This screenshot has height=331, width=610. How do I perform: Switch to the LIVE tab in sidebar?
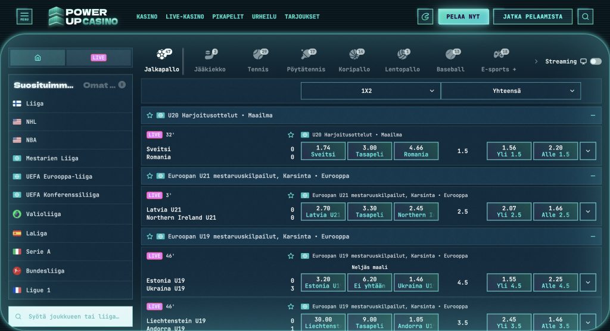[98, 58]
